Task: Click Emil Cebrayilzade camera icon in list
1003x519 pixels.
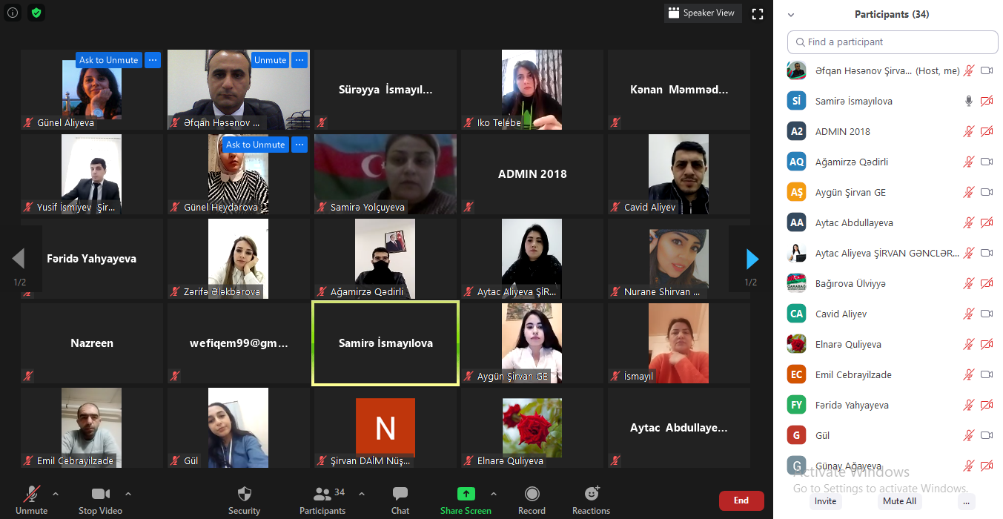Action: 987,374
